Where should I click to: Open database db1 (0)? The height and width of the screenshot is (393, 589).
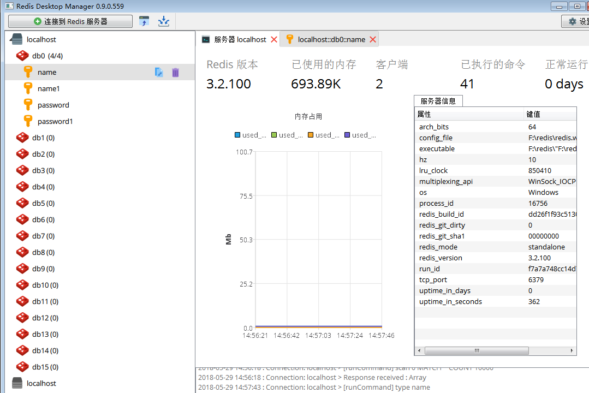(x=44, y=138)
